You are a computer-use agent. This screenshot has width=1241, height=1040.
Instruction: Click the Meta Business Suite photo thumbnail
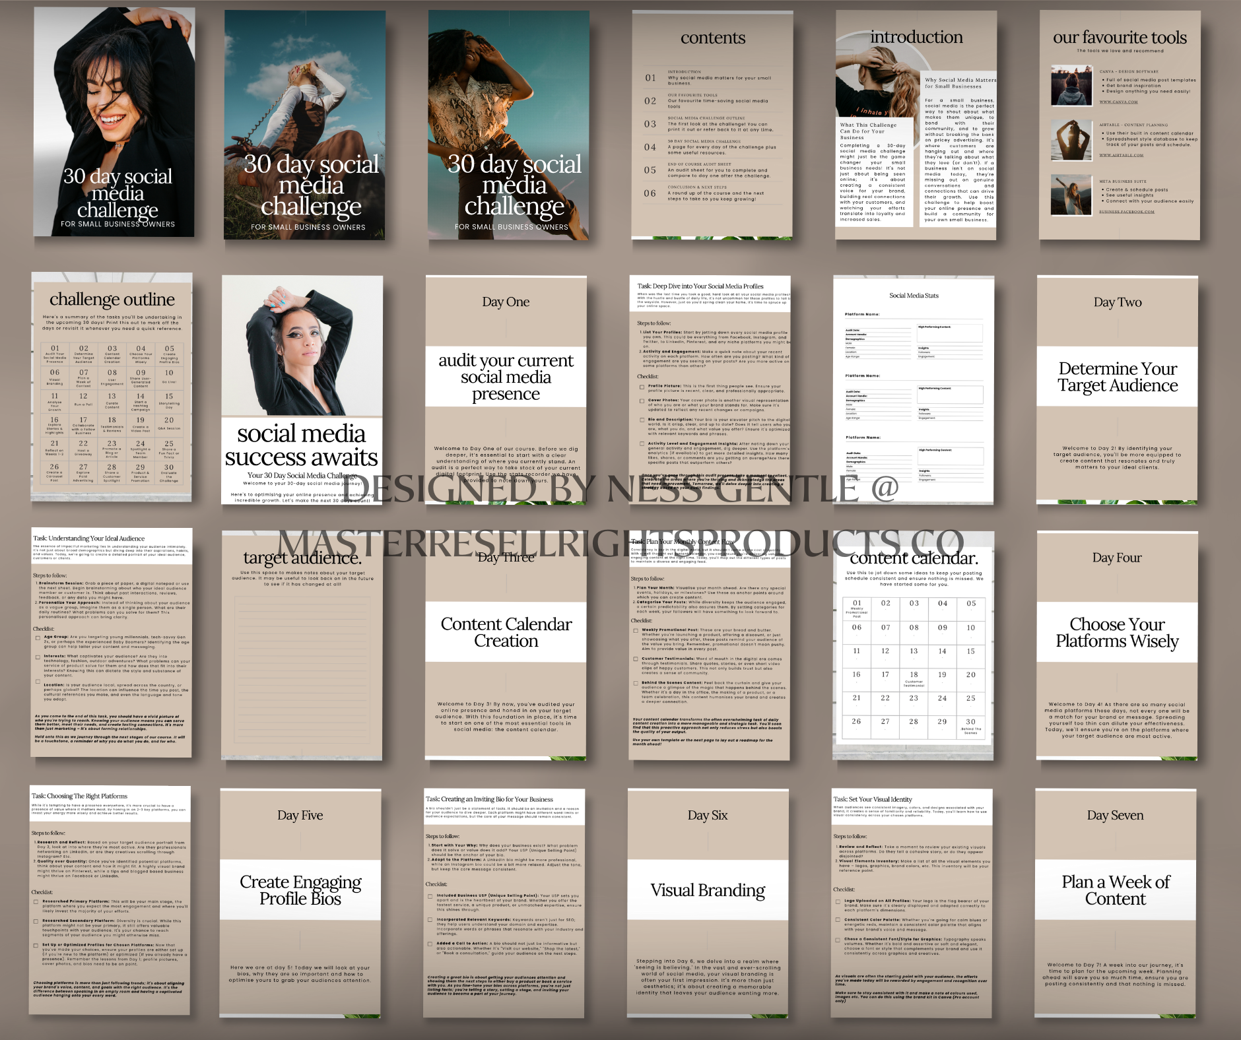pos(1071,194)
